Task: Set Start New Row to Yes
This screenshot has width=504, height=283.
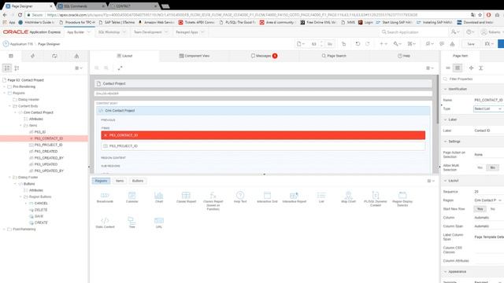Action: [480, 209]
